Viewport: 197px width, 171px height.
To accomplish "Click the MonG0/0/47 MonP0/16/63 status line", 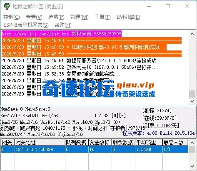I will point(42,134).
